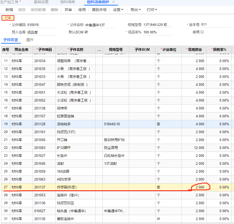Close the 物料清单维护 tab
Image resolution: width=234 pixels, height=224 pixels.
pyautogui.click(x=113, y=2)
